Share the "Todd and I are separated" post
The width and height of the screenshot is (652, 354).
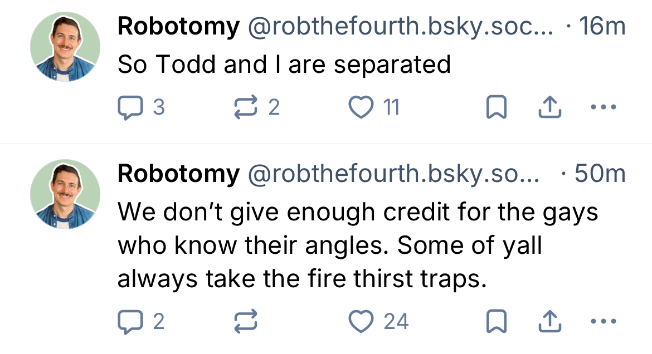pos(549,107)
